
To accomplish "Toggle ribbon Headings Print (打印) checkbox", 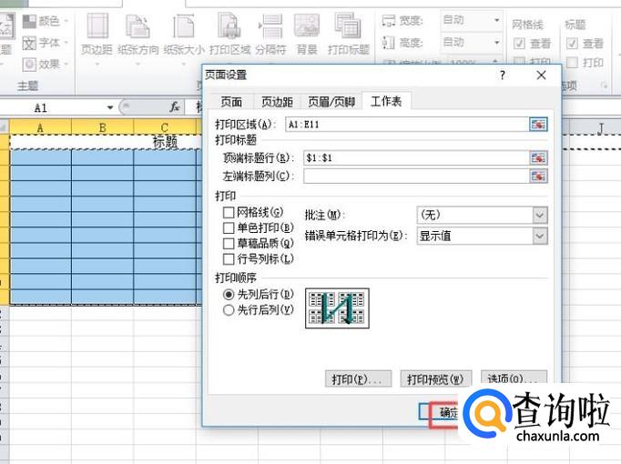I will [572, 63].
